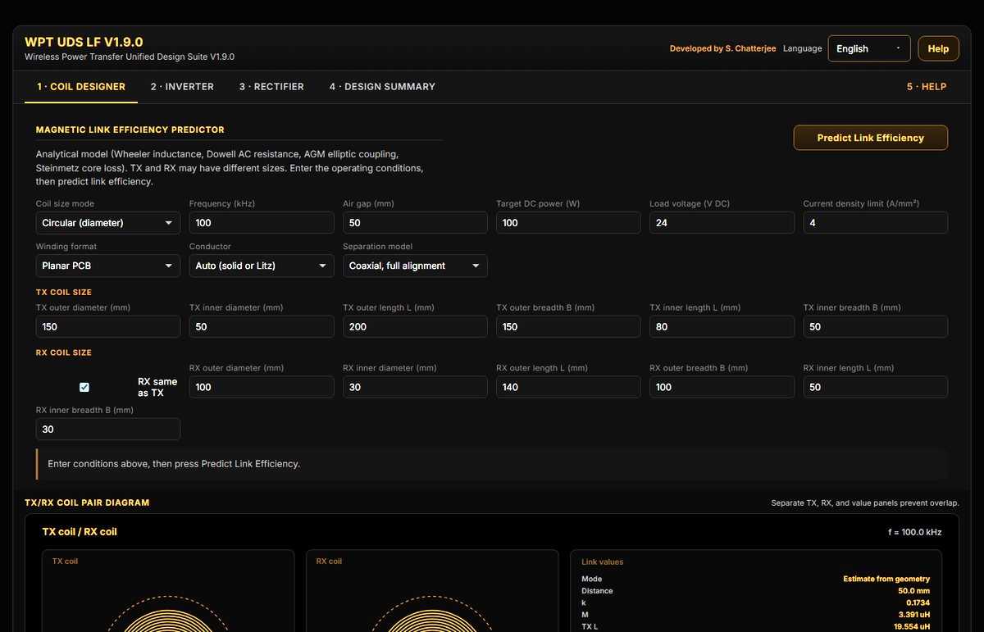Screen dimensions: 984x632
Task: Expand the Conductor dropdown
Action: 262,266
